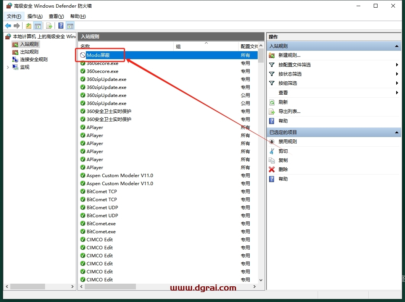Image resolution: width=405 pixels, height=302 pixels.
Task: Collapse the 入站规则 actions section
Action: (x=397, y=46)
